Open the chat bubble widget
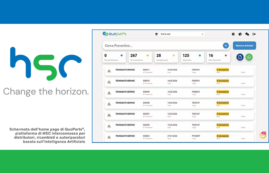 point(263,135)
